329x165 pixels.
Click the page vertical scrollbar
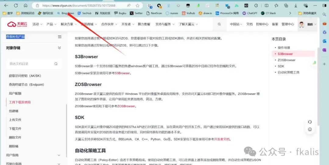click(318, 86)
